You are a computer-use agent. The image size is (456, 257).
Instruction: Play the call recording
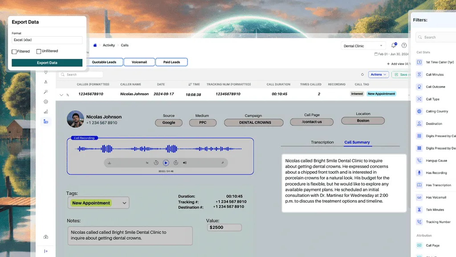(x=166, y=163)
